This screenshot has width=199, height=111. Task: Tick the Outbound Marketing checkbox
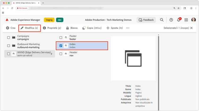click(8, 46)
